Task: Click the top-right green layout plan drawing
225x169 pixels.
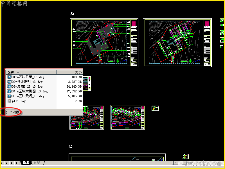Action: 177,43
